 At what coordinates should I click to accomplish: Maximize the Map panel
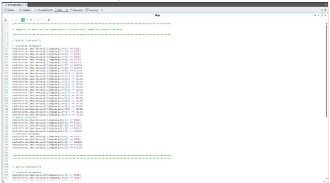[322, 15]
